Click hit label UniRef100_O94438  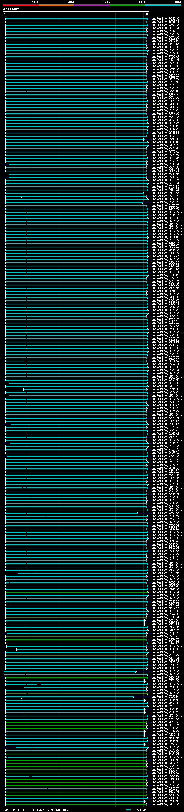(x=165, y=614)
